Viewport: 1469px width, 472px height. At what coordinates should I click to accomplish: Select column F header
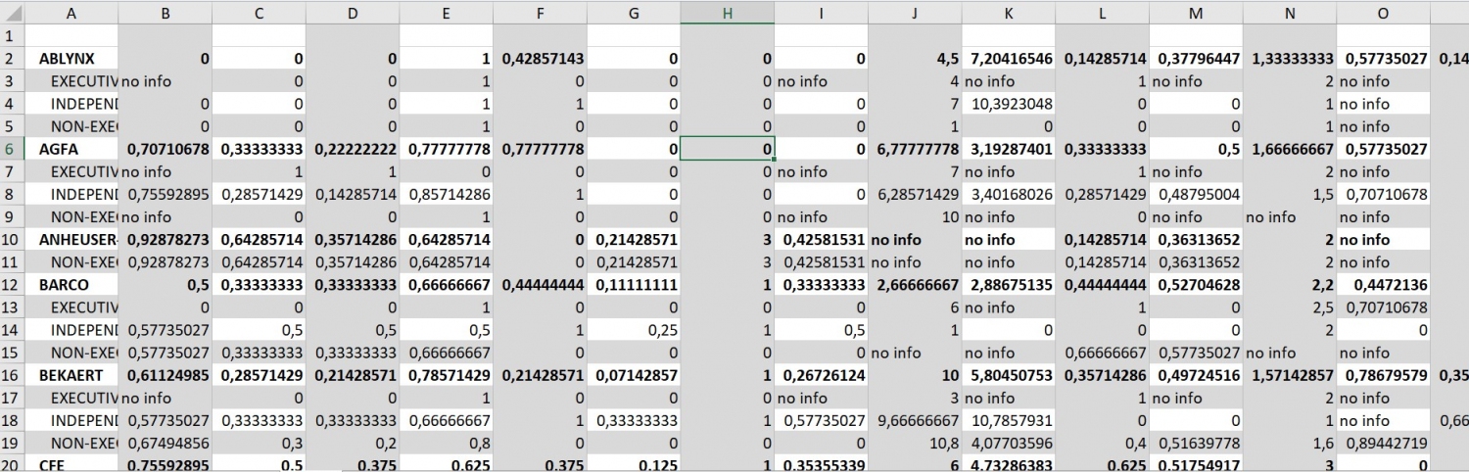tap(541, 14)
